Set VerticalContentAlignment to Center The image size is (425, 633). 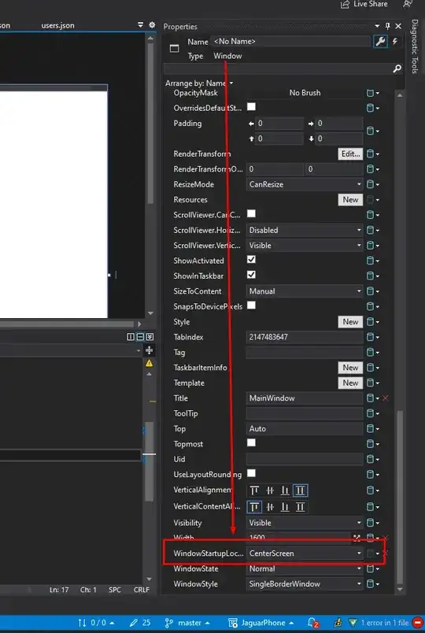coord(270,507)
